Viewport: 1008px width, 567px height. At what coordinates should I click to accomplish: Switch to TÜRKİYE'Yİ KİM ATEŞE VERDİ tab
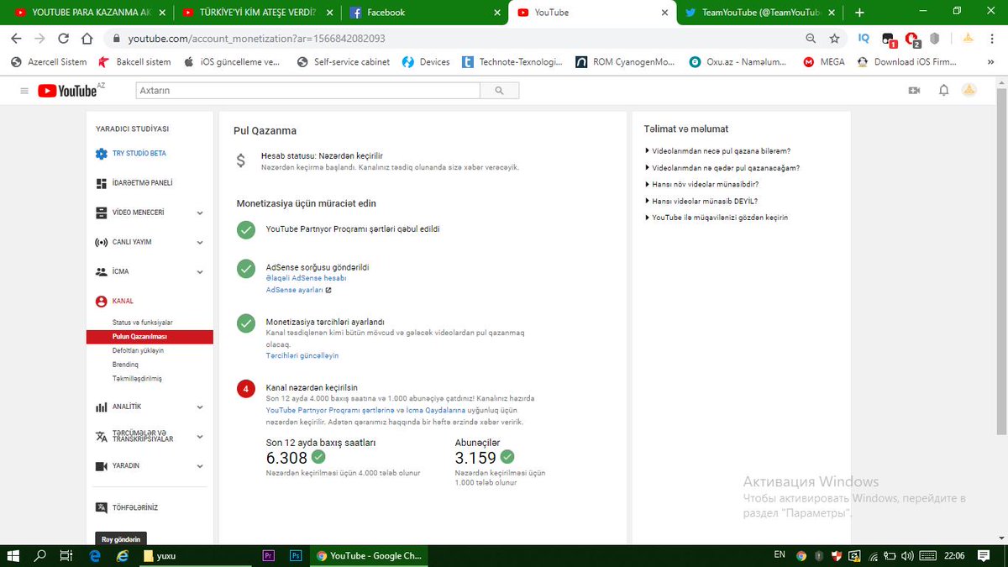tap(256, 13)
